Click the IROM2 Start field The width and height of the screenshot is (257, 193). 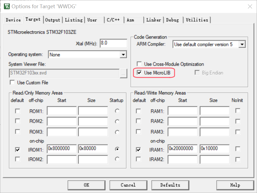pos(62,159)
